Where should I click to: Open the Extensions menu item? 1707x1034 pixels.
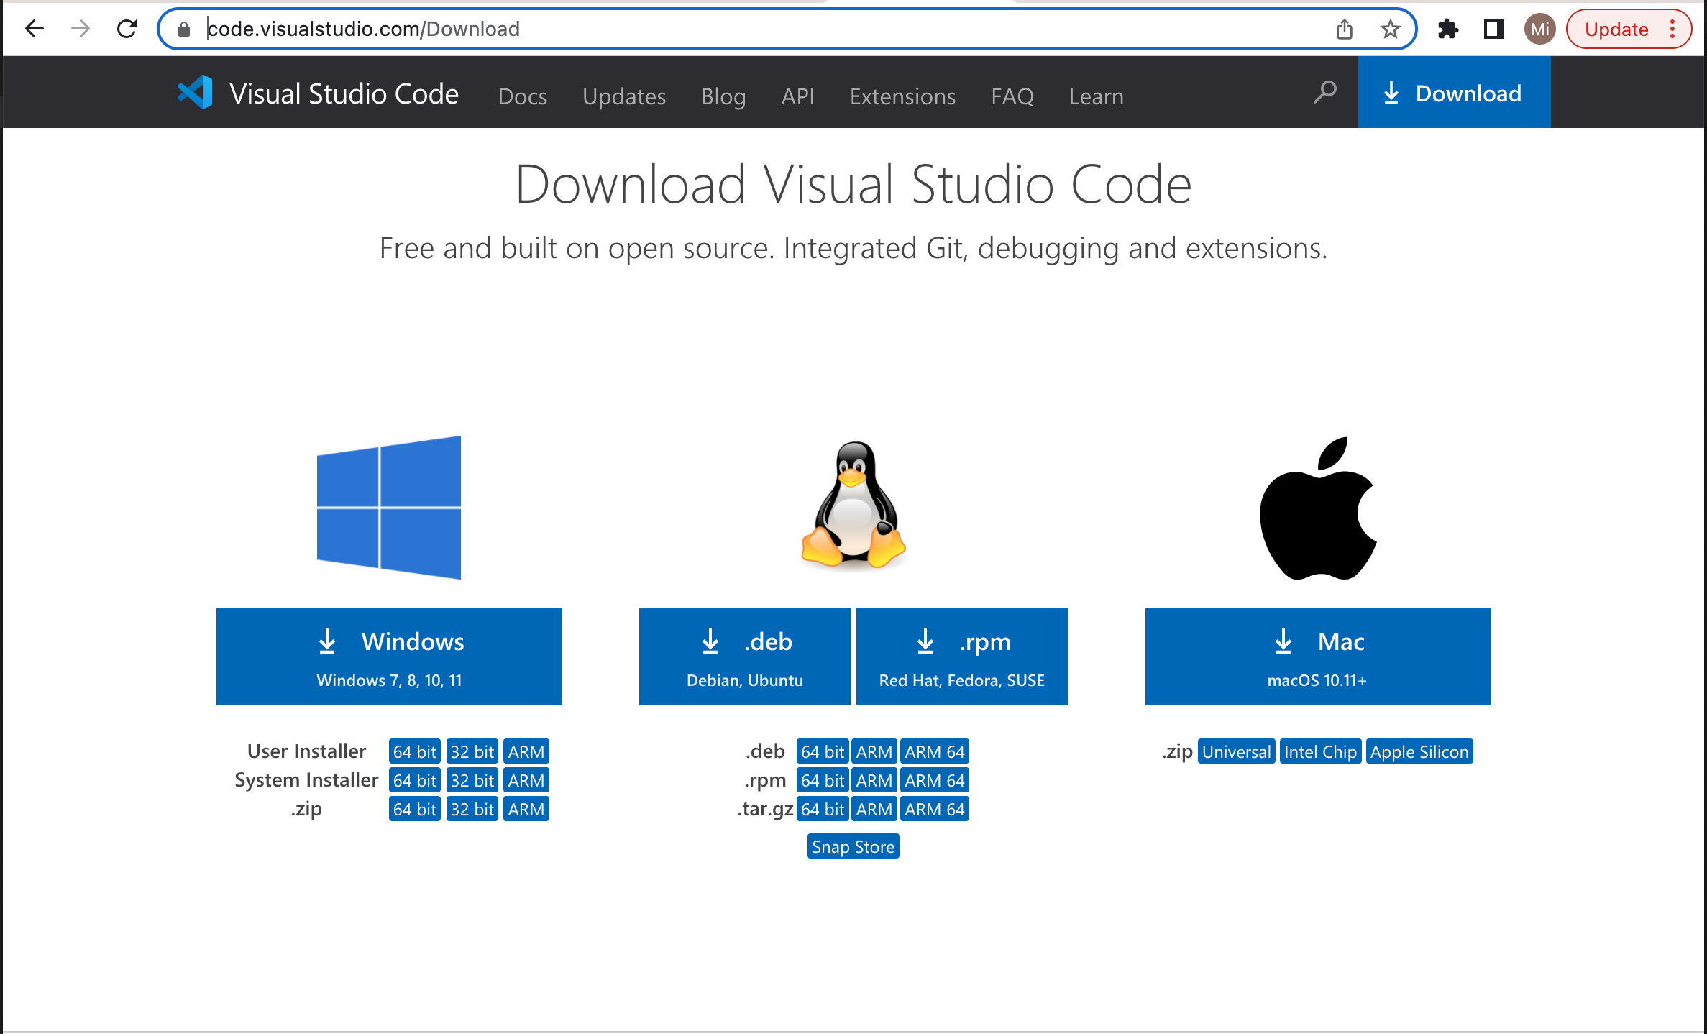[x=902, y=96]
